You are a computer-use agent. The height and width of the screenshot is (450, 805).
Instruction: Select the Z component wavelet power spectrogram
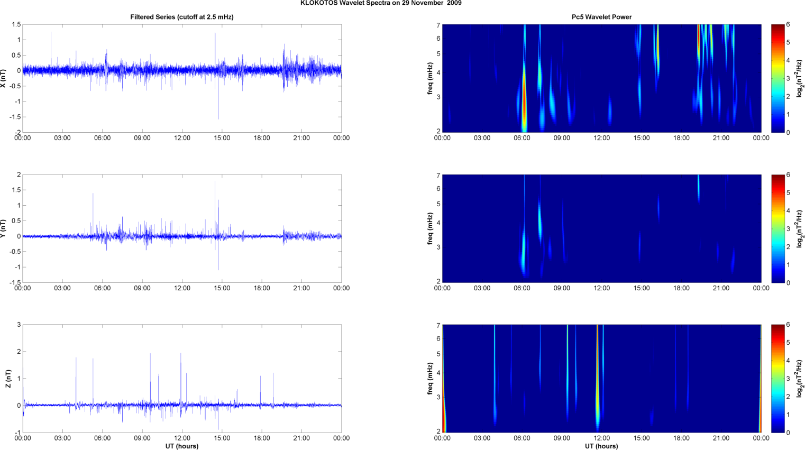coord(601,379)
